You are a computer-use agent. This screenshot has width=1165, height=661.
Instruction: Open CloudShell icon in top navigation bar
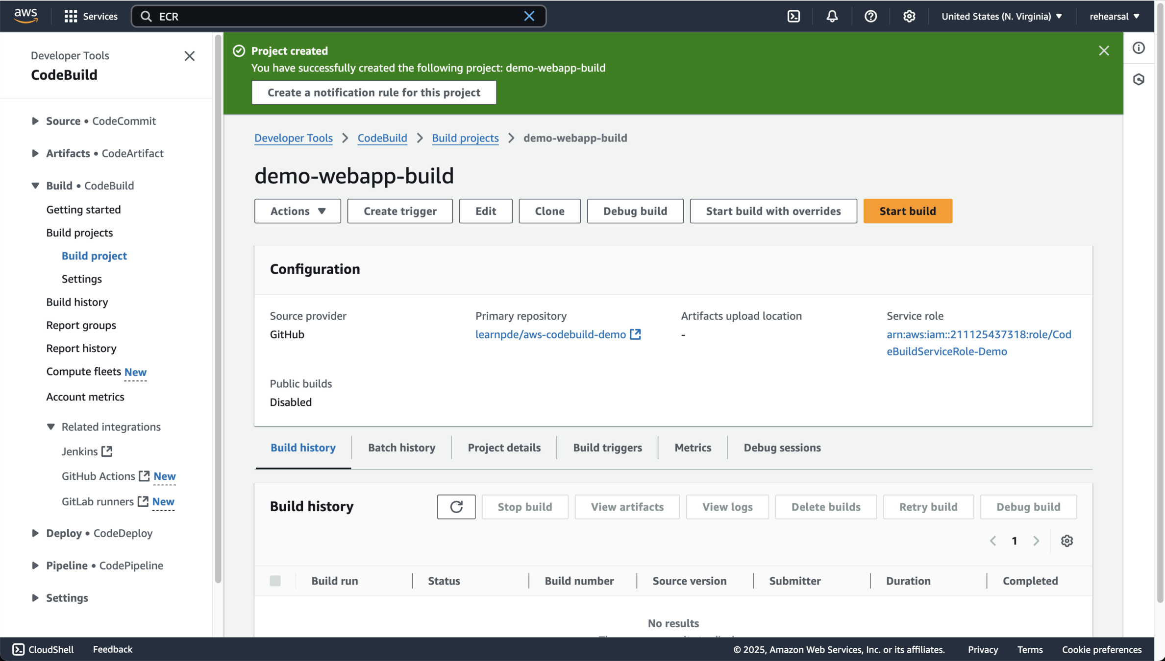pyautogui.click(x=793, y=16)
